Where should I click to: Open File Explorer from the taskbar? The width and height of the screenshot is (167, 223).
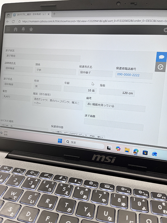click(x=127, y=150)
